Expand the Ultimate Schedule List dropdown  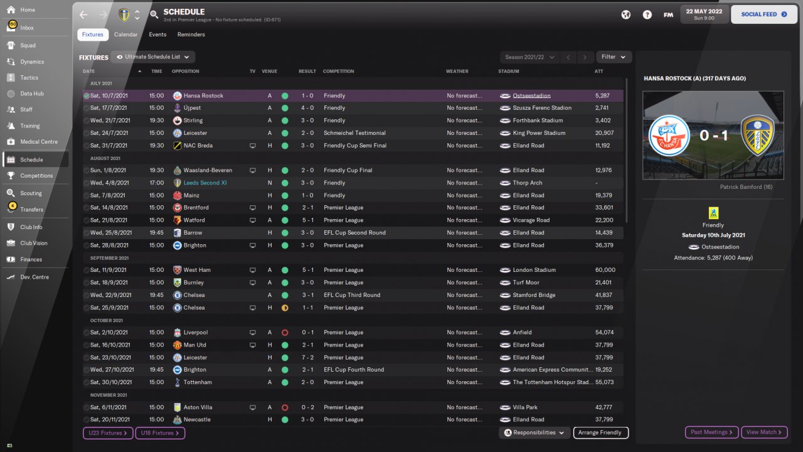click(153, 57)
